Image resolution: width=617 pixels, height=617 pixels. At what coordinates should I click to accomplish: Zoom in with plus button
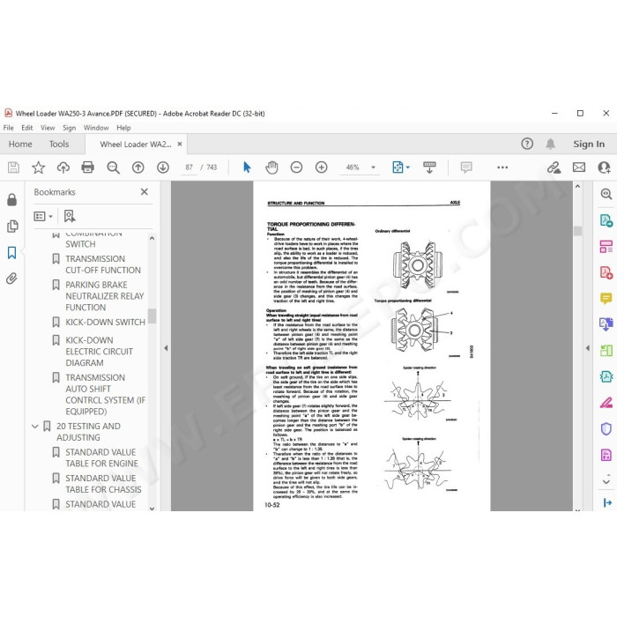coord(322,167)
